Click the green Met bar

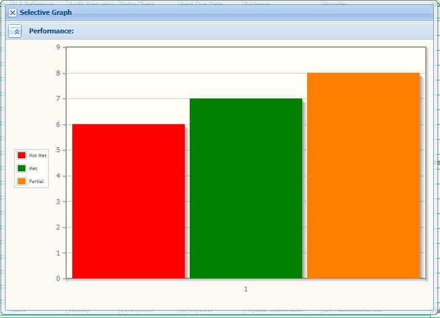[x=246, y=188]
